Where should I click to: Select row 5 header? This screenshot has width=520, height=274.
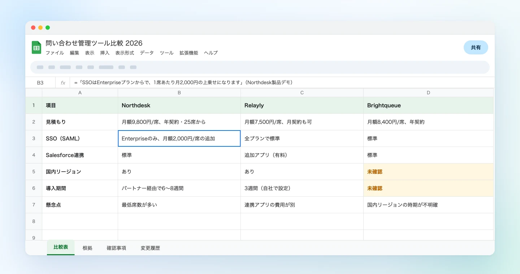click(x=34, y=172)
